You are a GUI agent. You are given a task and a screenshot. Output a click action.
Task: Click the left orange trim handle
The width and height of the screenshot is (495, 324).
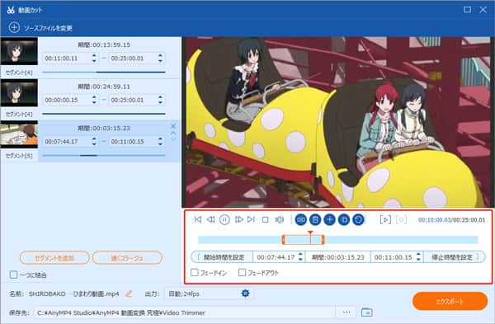click(284, 239)
